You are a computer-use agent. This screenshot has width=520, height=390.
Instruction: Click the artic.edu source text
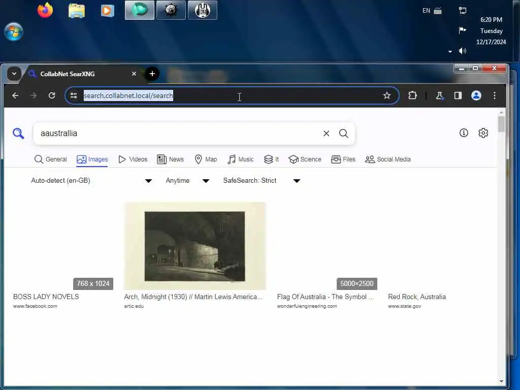134,306
